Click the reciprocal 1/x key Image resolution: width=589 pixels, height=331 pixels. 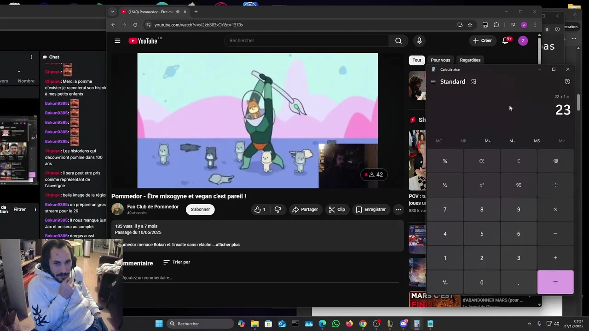445,185
